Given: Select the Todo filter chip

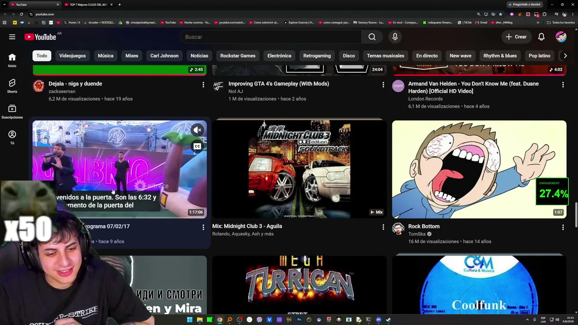Looking at the screenshot, I should click(x=42, y=56).
